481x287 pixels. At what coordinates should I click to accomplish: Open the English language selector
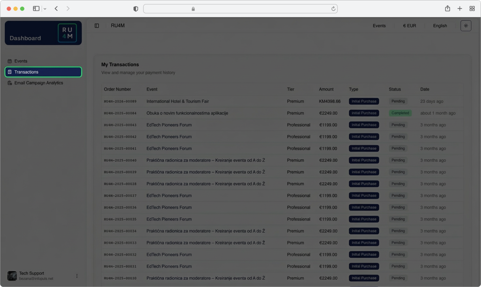click(x=440, y=26)
